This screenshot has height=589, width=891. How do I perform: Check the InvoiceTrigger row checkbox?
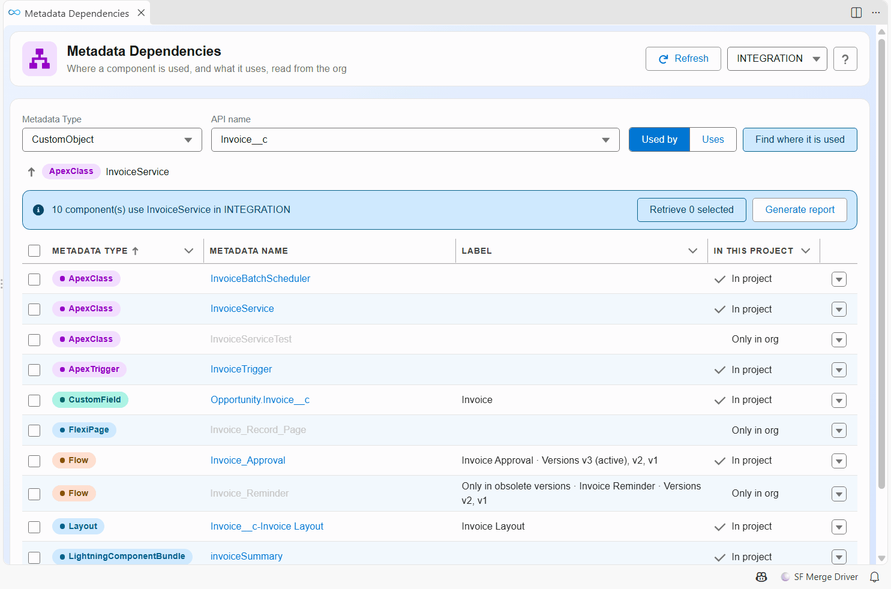(x=34, y=370)
